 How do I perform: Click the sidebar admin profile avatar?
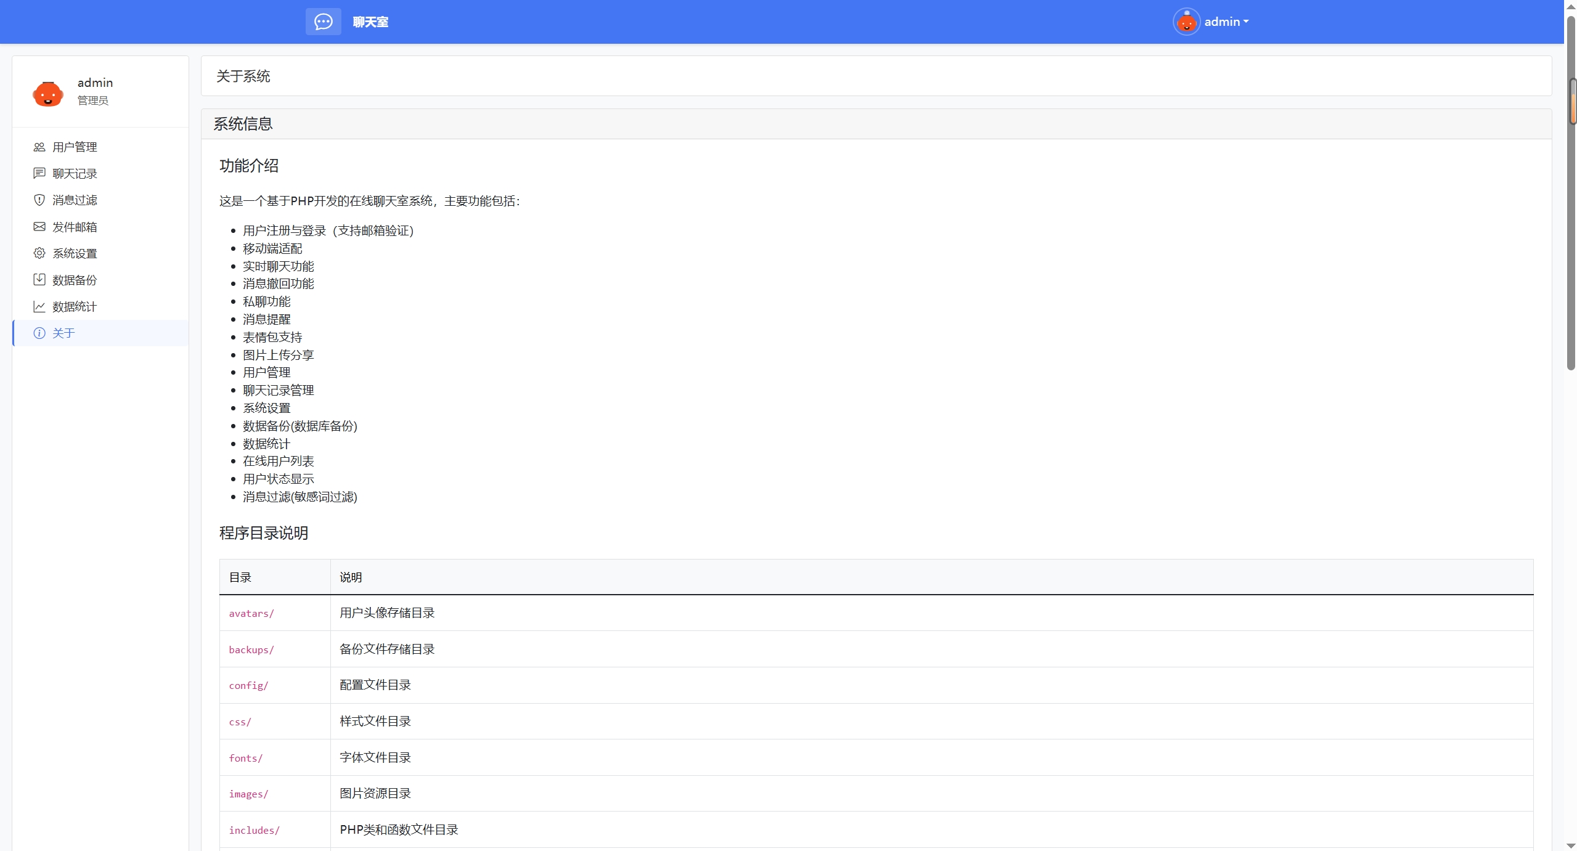pyautogui.click(x=48, y=94)
